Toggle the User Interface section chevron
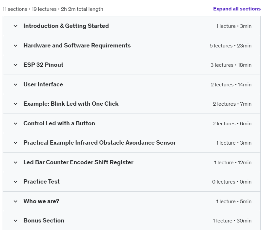Viewport: 263px width, 230px height. [15, 84]
